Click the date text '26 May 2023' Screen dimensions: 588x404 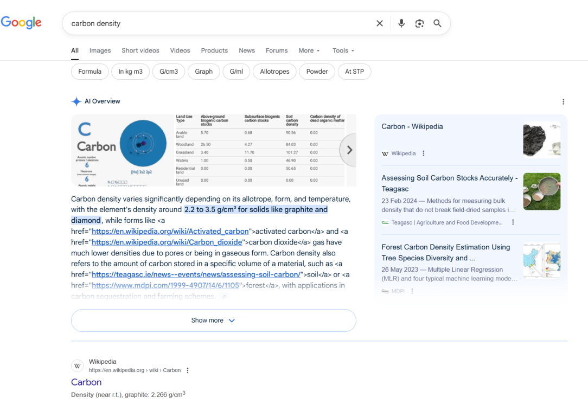pos(399,270)
